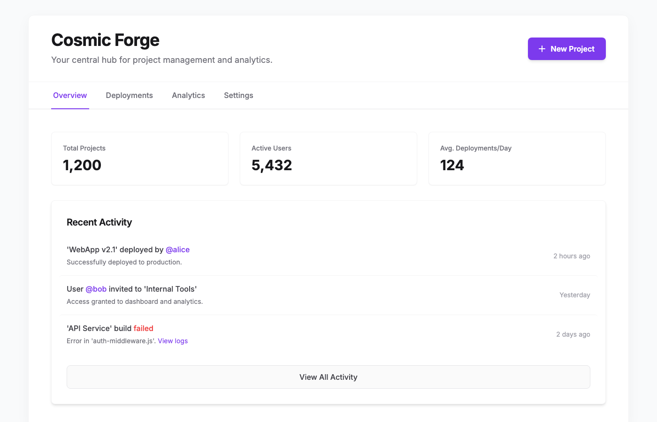Go to the Settings tab
The height and width of the screenshot is (422, 657).
(238, 95)
